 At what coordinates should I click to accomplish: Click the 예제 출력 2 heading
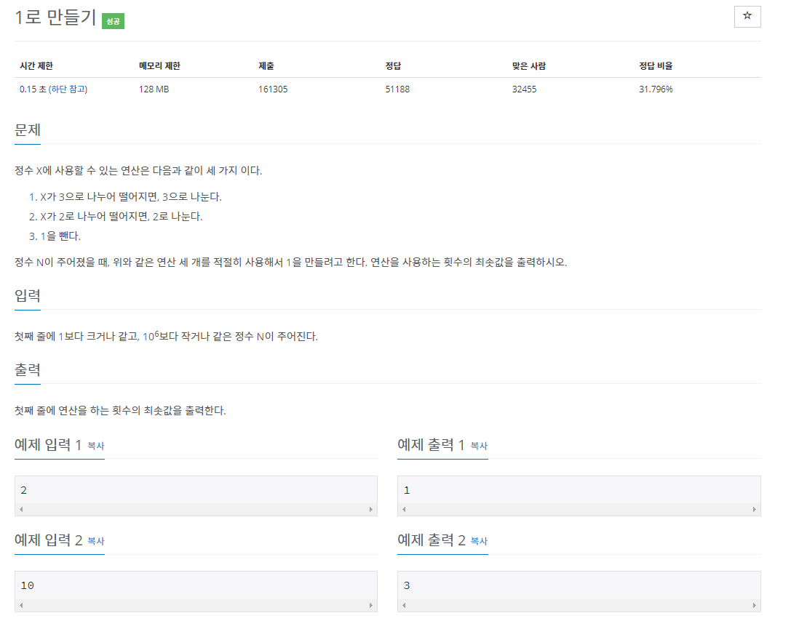(x=432, y=540)
